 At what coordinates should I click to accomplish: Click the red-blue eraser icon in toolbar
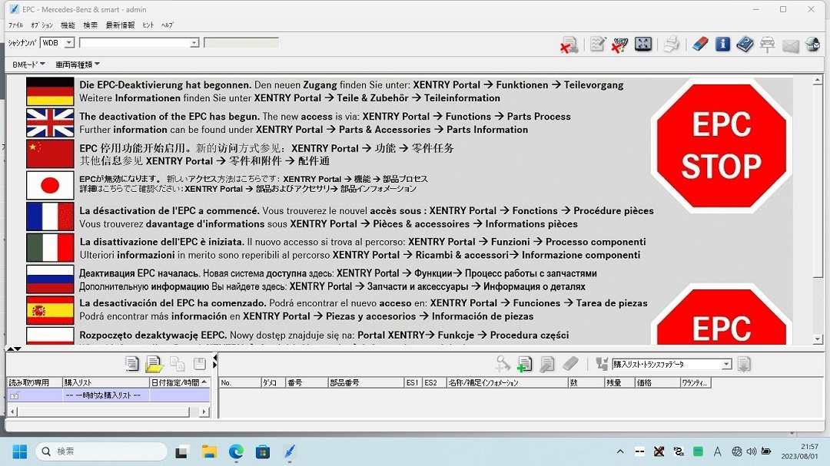699,45
